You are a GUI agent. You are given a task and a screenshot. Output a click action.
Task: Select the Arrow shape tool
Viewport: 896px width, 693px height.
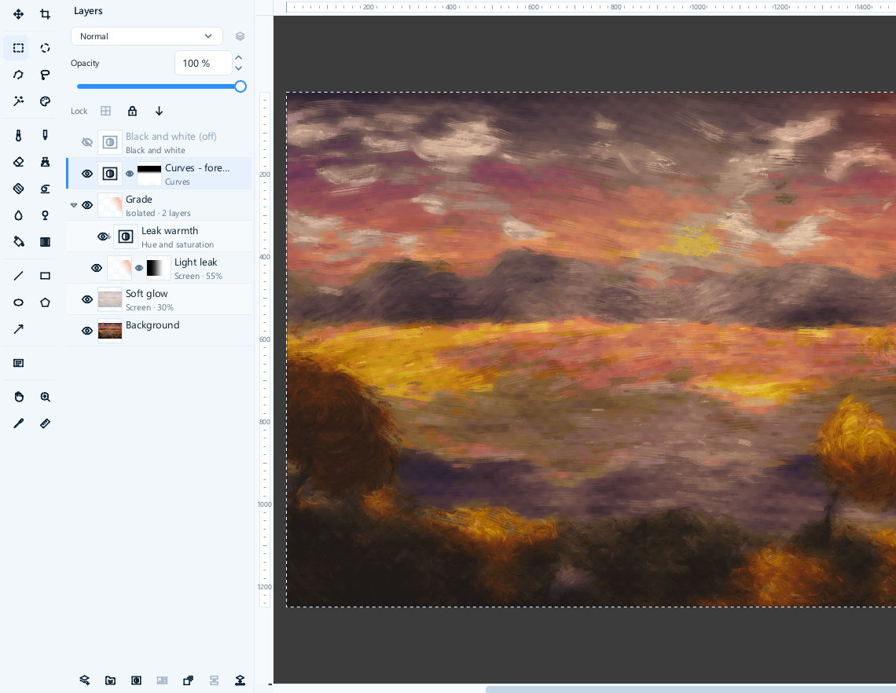click(18, 329)
